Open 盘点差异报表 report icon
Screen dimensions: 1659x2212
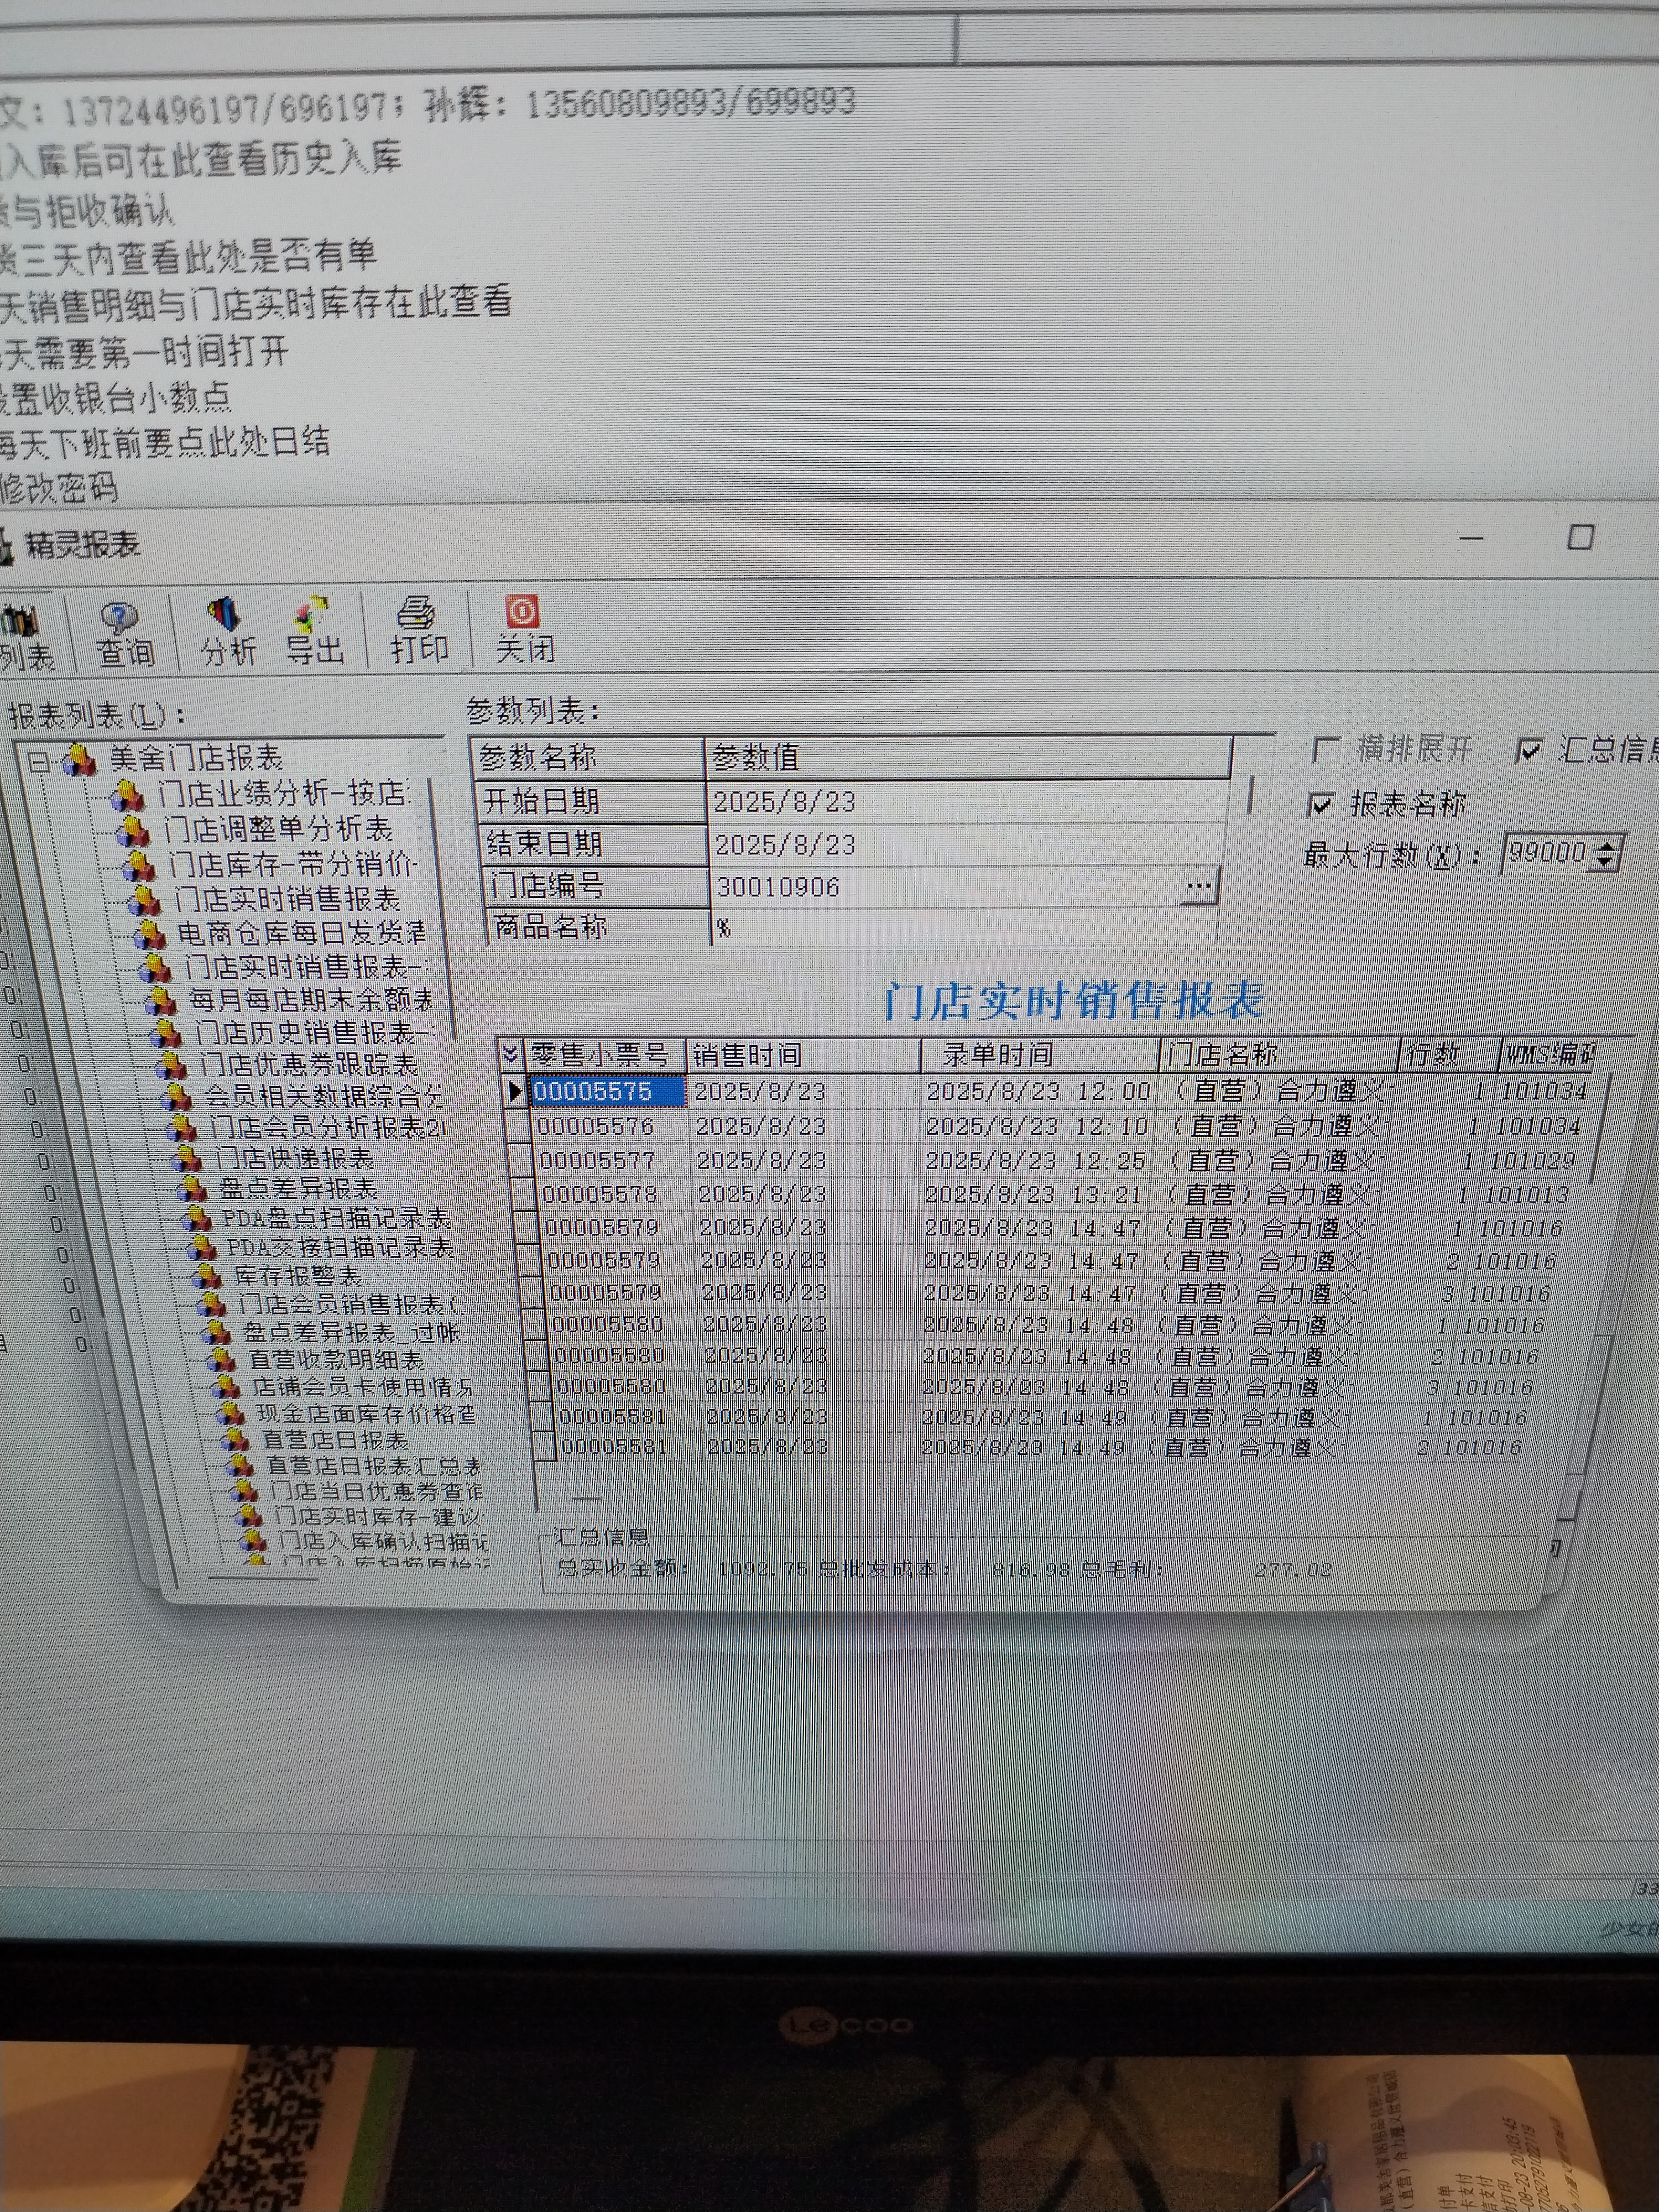coord(191,1189)
